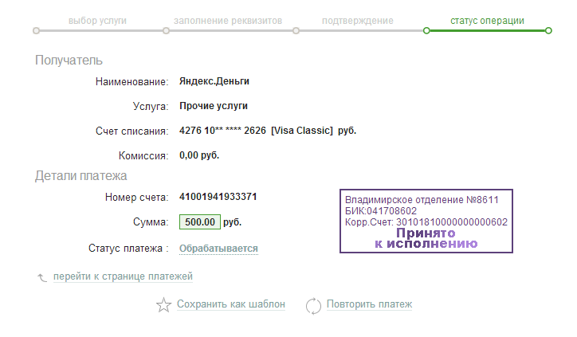Click the account number 41001941933371

point(218,197)
